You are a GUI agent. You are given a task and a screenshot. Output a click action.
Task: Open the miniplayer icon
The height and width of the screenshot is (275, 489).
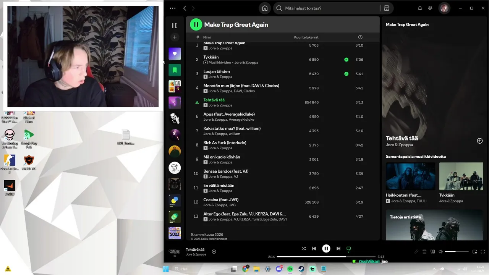475,252
